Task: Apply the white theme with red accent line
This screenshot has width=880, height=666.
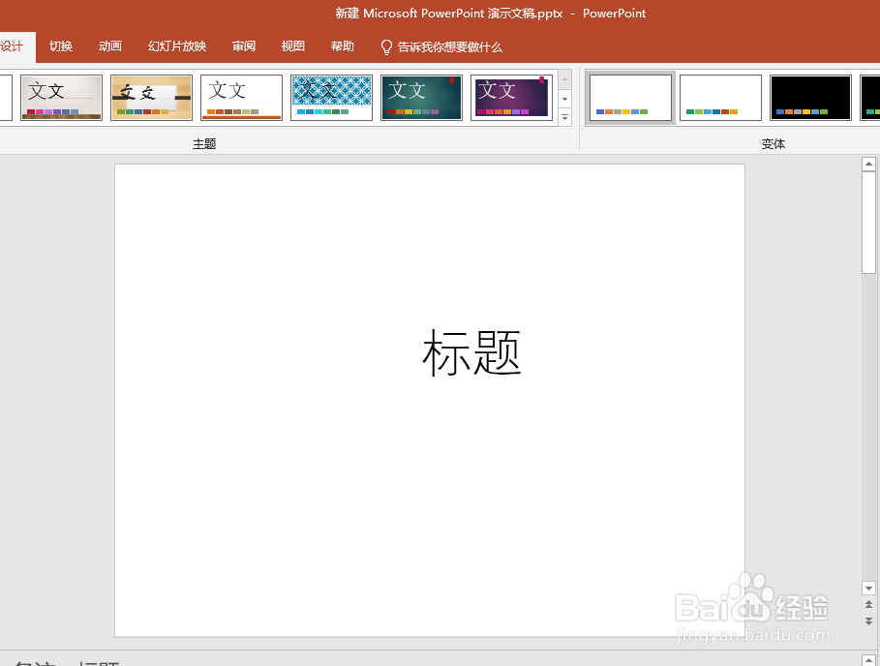Action: 241,97
